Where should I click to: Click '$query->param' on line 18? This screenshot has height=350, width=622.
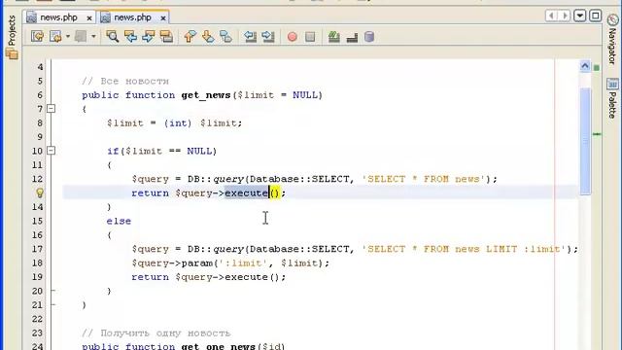coord(173,263)
